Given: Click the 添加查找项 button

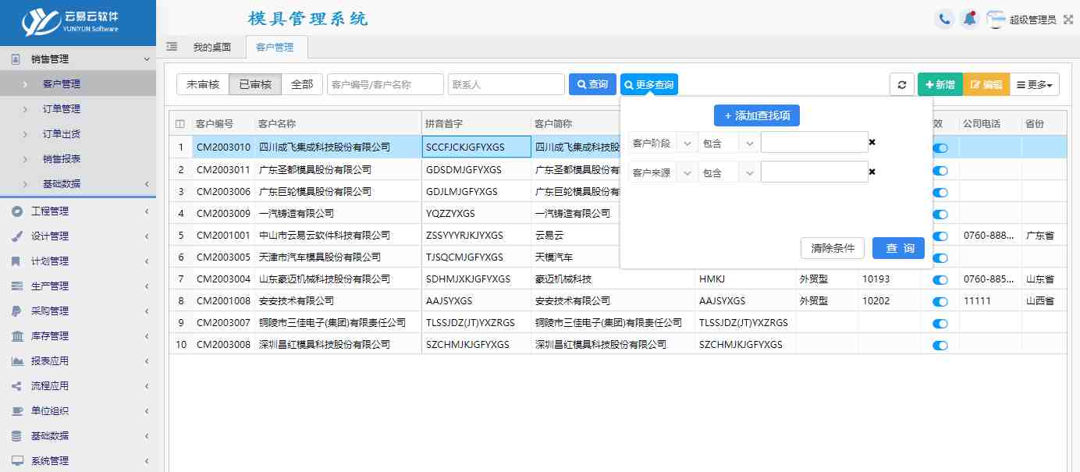Looking at the screenshot, I should 756,115.
